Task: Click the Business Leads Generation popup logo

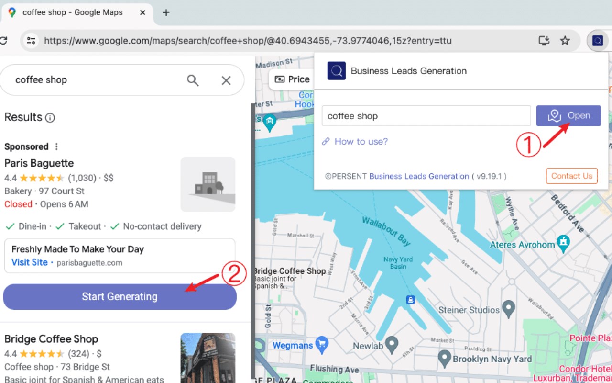Action: (337, 71)
